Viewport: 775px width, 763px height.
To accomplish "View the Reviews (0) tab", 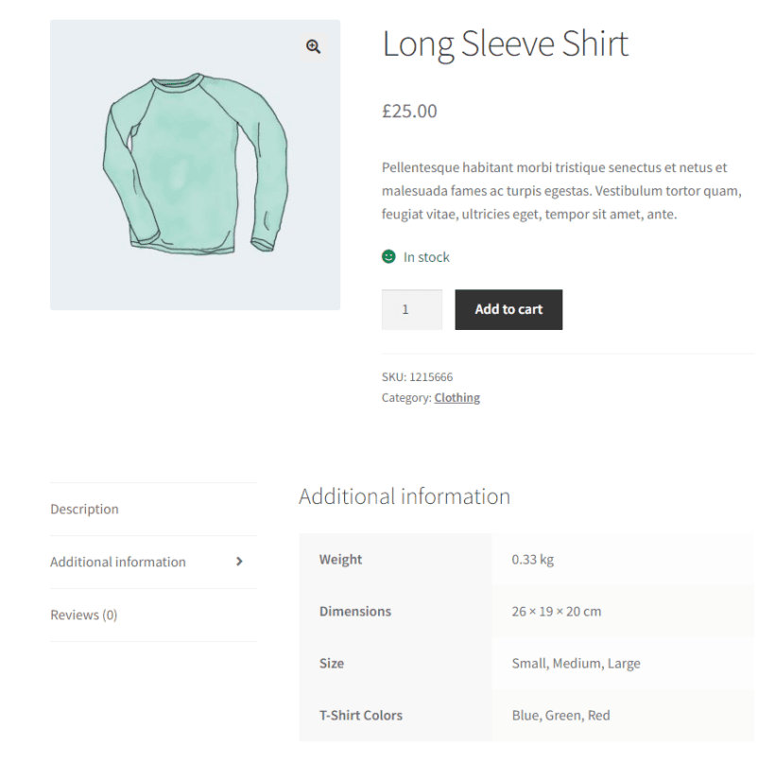I will (x=83, y=615).
